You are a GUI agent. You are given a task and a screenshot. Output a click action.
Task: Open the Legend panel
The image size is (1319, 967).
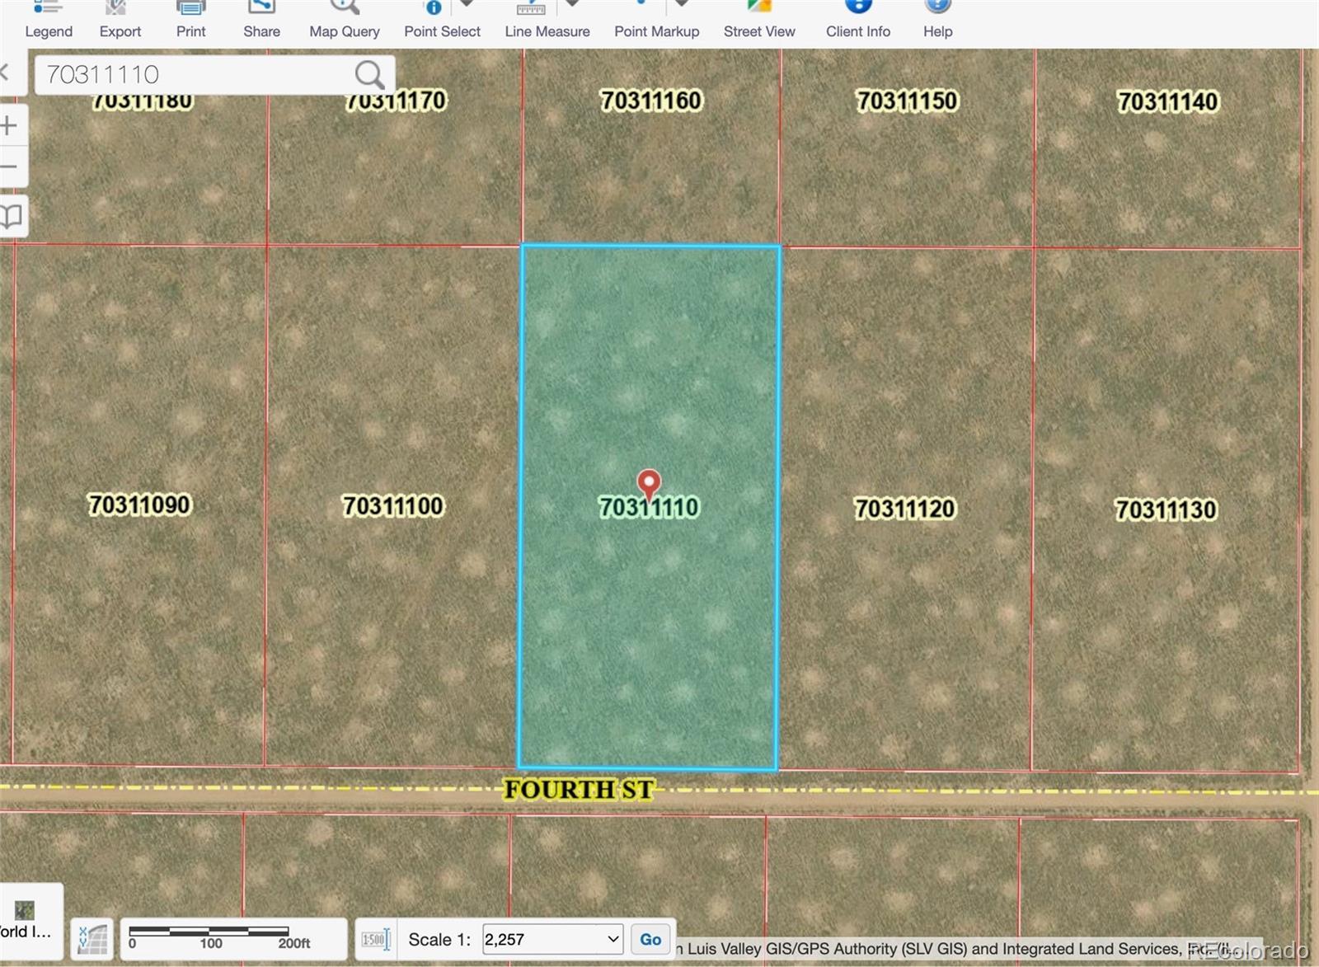tap(49, 21)
